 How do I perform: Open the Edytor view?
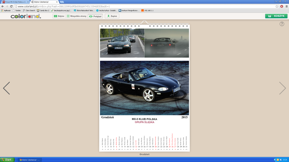59,16
